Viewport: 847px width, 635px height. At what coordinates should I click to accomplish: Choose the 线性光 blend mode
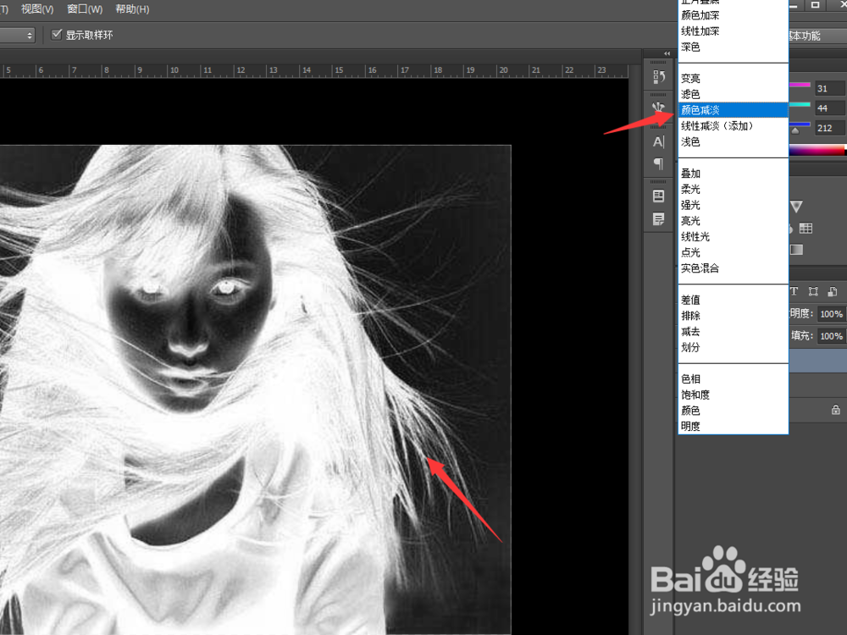[x=733, y=236]
